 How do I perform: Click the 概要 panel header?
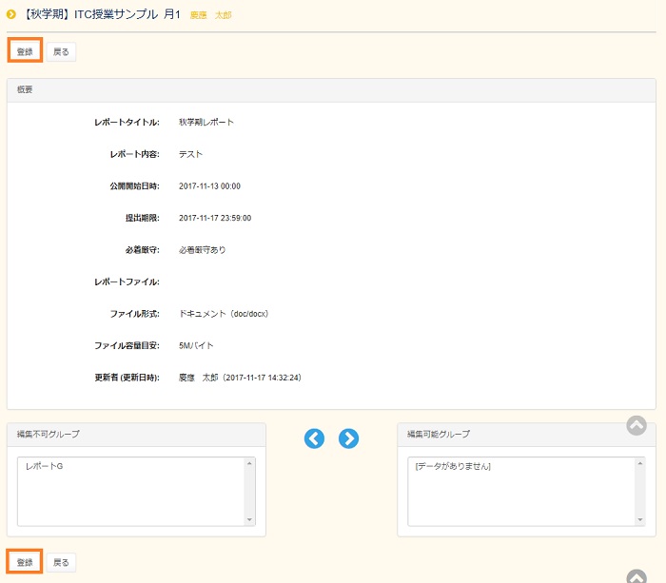click(331, 89)
